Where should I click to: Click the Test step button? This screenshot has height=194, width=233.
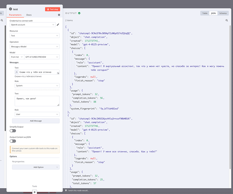pos(52,9)
